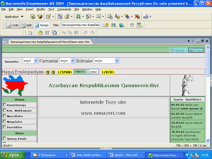The height and width of the screenshot is (159, 212).
Task: Click the Azerbaijan flag map image
Action: pos(15,85)
